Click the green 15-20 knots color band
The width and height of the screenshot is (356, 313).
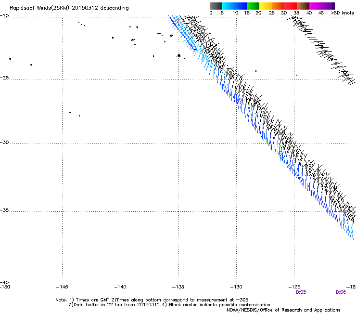point(253,6)
